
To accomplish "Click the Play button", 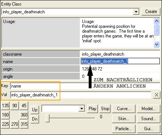I will point(92,109).
